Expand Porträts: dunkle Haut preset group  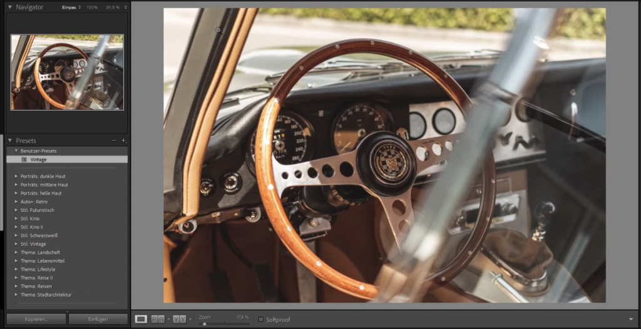[x=16, y=176]
